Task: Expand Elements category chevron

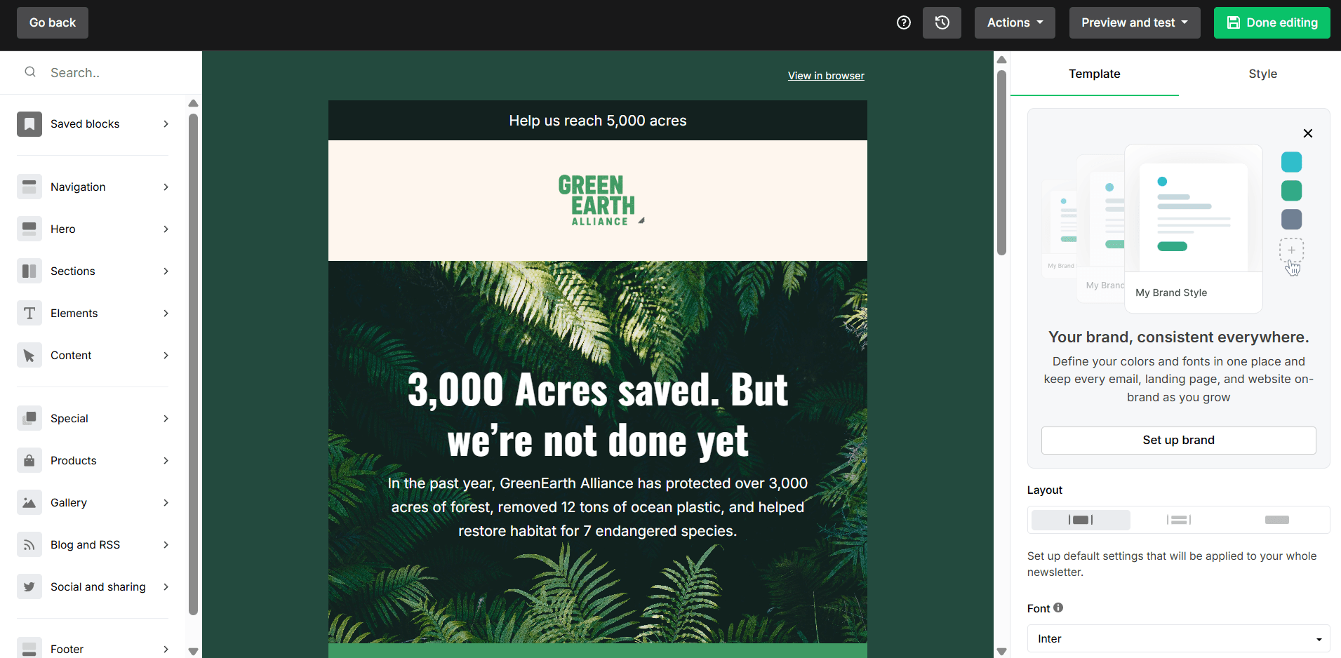Action: click(166, 314)
